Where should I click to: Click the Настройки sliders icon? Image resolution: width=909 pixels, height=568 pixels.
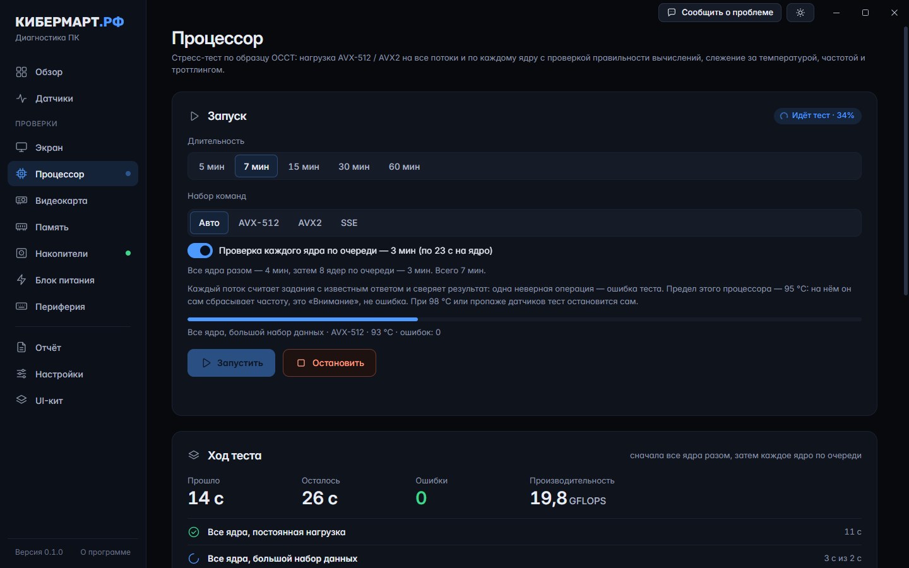coord(21,374)
